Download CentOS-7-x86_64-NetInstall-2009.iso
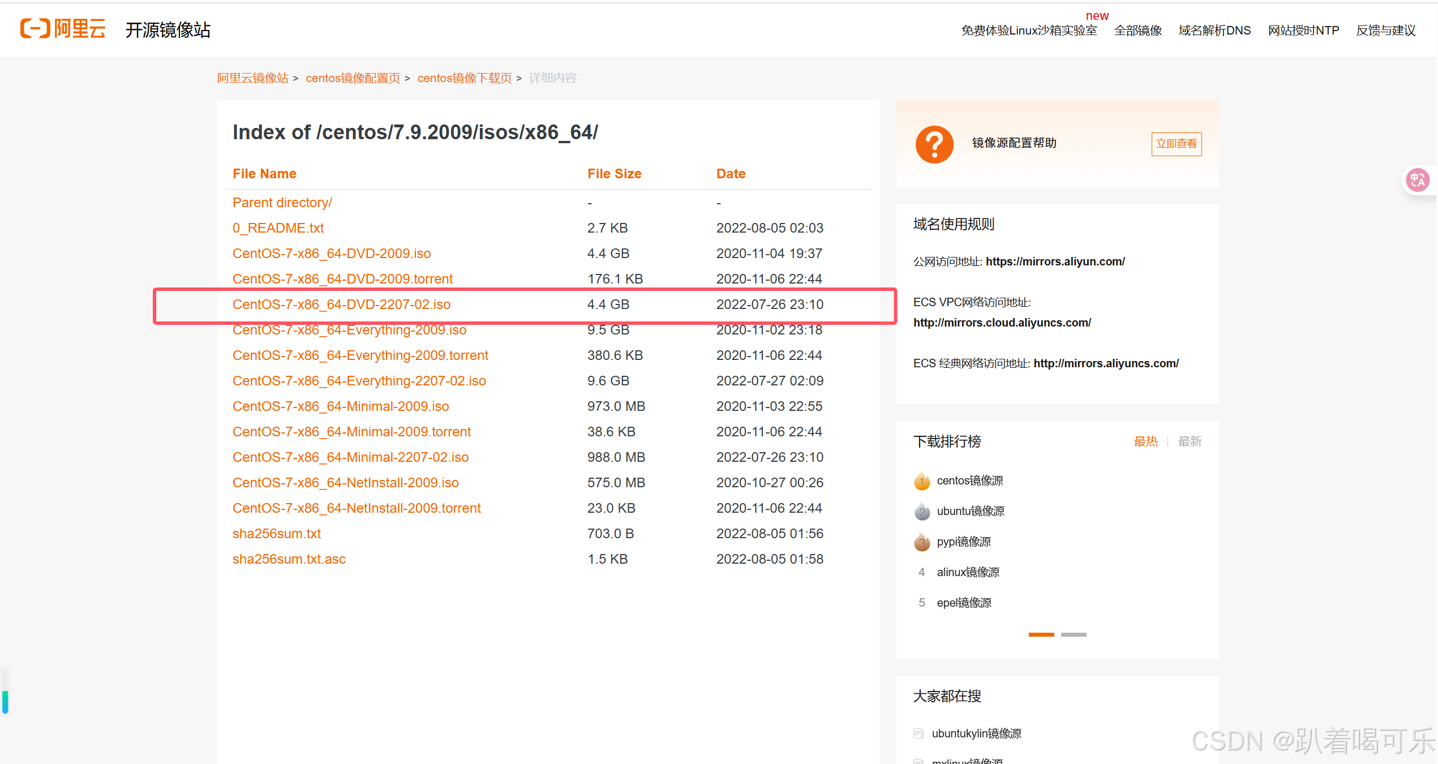The image size is (1438, 764). (x=345, y=483)
